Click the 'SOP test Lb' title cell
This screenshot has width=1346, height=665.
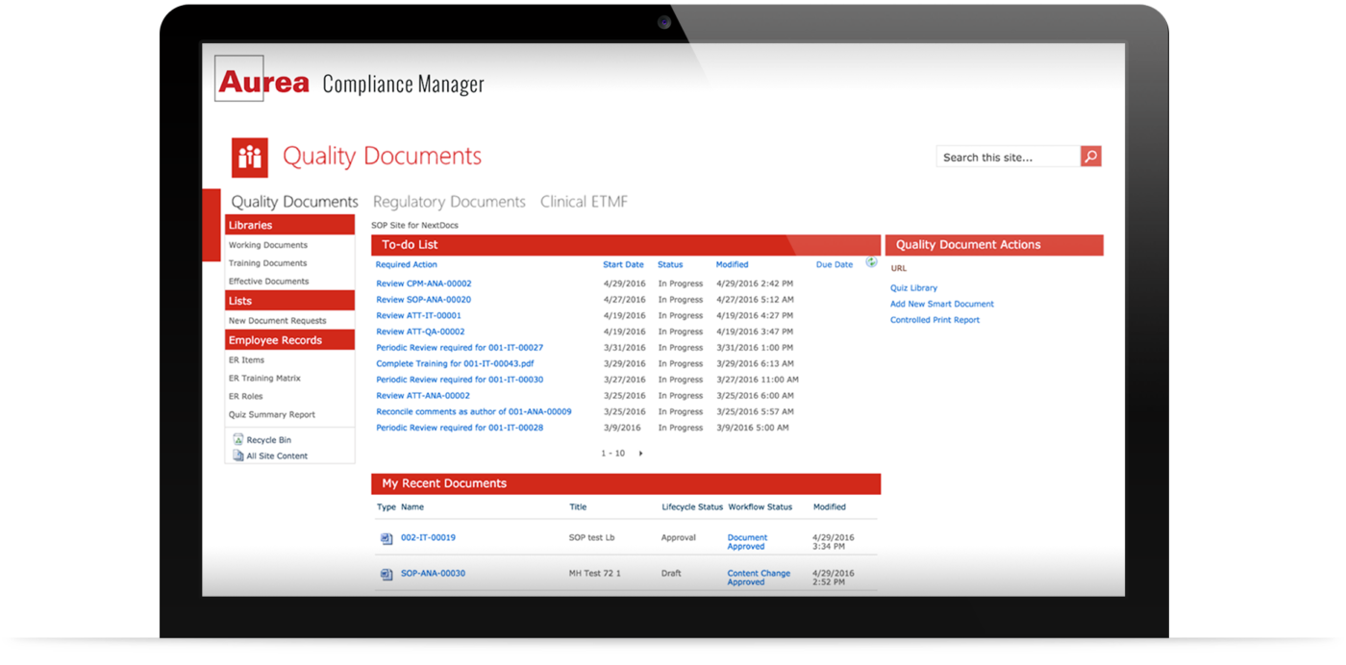(x=591, y=538)
